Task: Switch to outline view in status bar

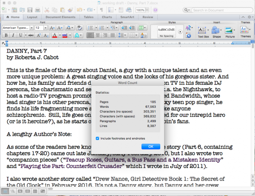Action: pos(12,192)
